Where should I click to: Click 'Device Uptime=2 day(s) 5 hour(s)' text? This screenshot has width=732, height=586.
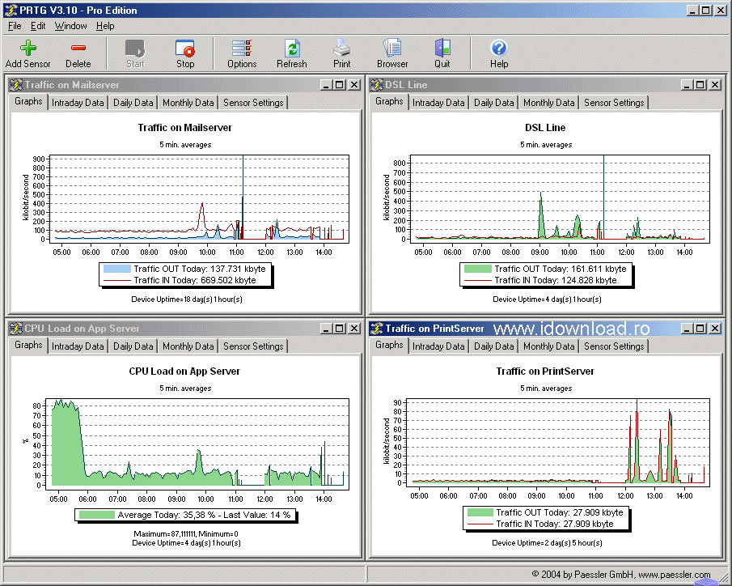point(547,543)
